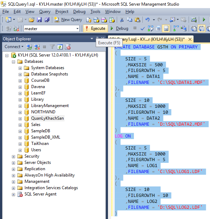Click Database Engine Query icon
Image resolution: width=210 pixels, height=219 pixels.
(88, 20)
